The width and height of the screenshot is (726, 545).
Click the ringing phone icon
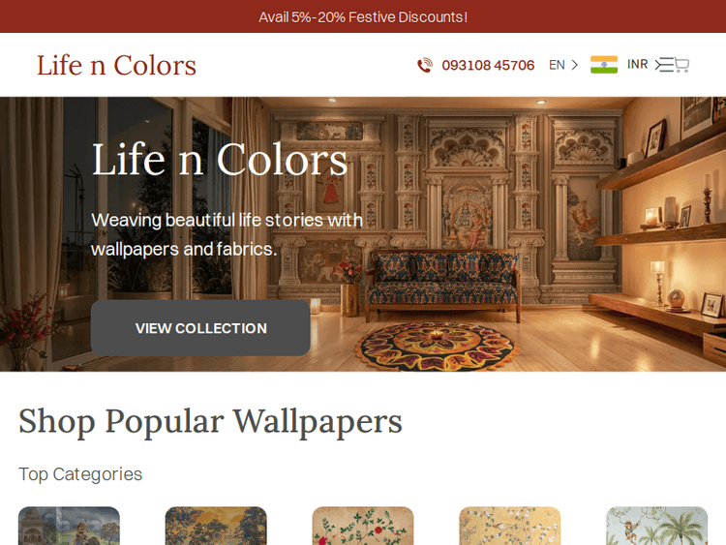pos(425,65)
